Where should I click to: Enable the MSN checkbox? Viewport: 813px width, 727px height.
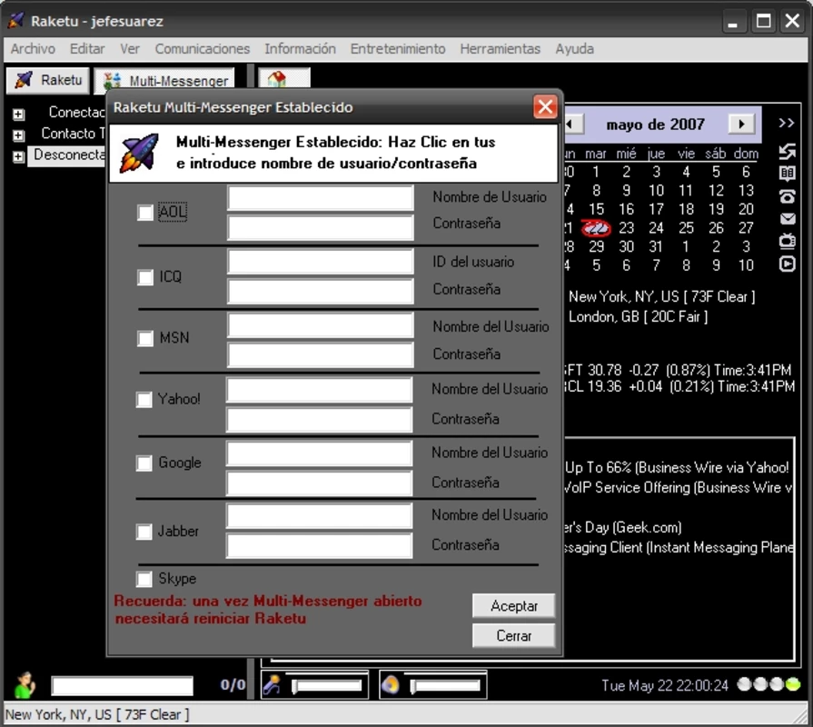(145, 338)
